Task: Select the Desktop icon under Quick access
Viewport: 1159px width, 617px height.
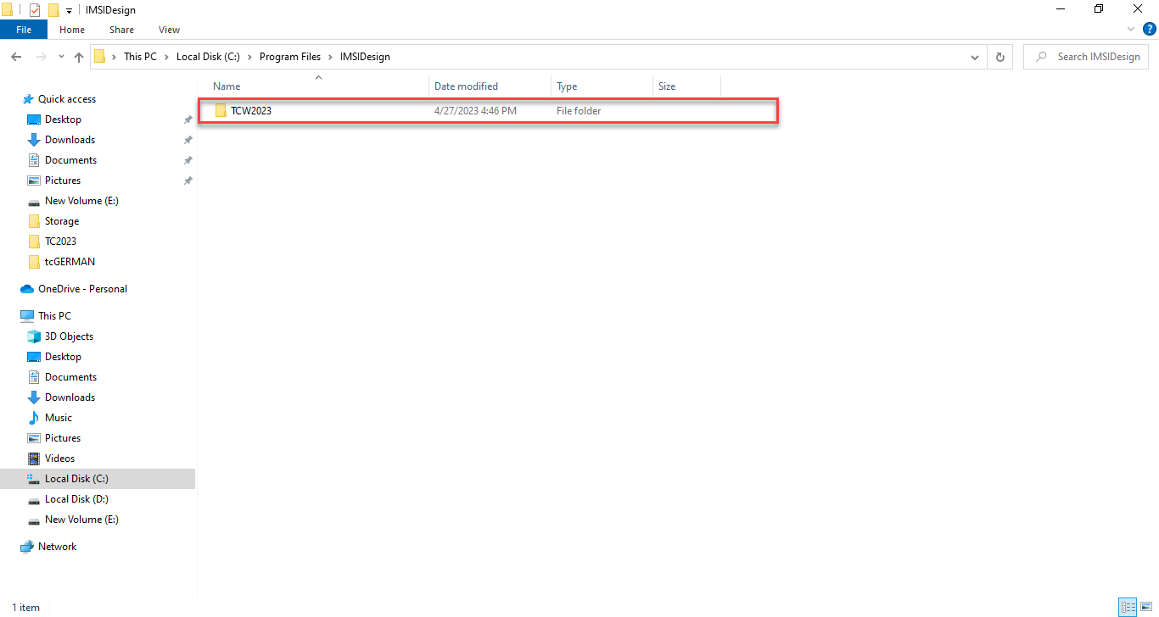Action: click(x=34, y=120)
